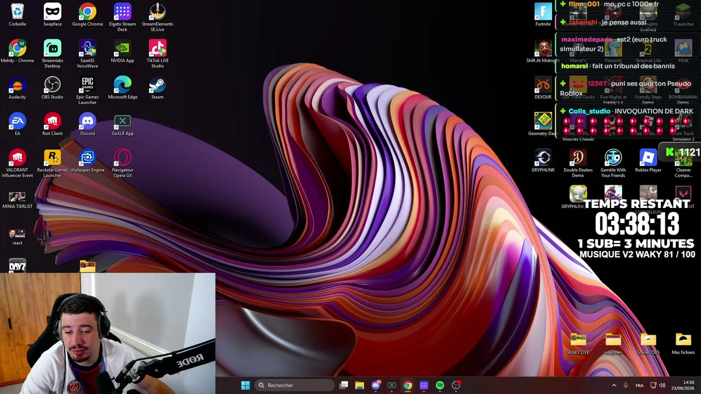Screen dimensions: 701x394
Task: Switch to Spotify on the taskbar
Action: pos(440,385)
